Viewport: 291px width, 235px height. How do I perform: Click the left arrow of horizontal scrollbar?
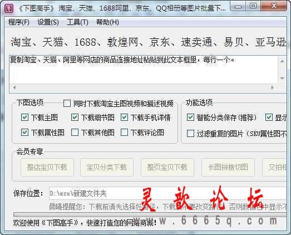pos(14,87)
